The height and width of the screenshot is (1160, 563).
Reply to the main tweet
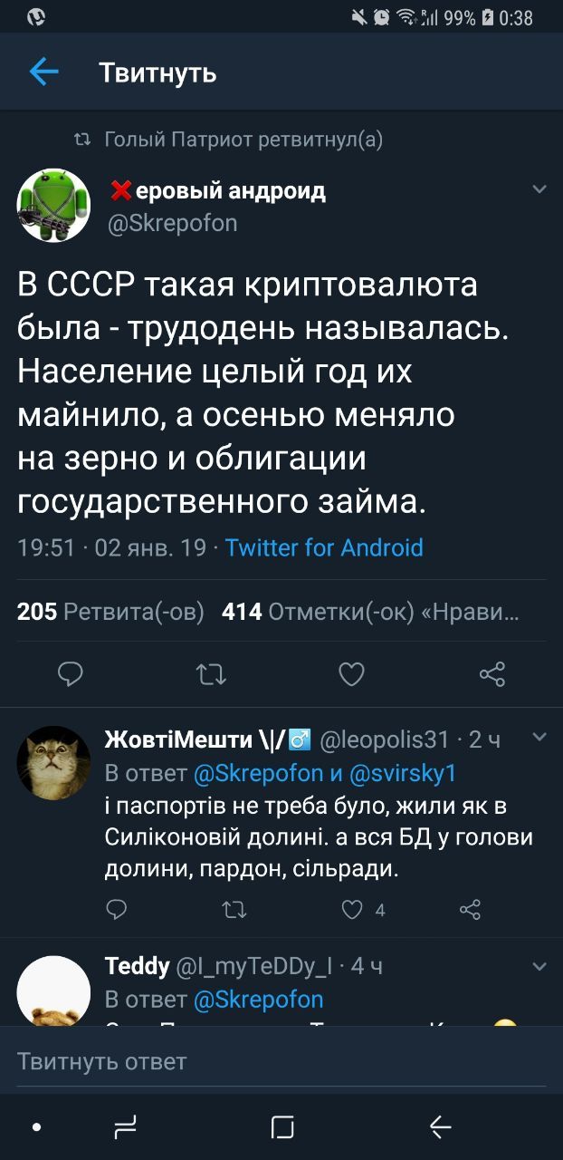(x=71, y=673)
